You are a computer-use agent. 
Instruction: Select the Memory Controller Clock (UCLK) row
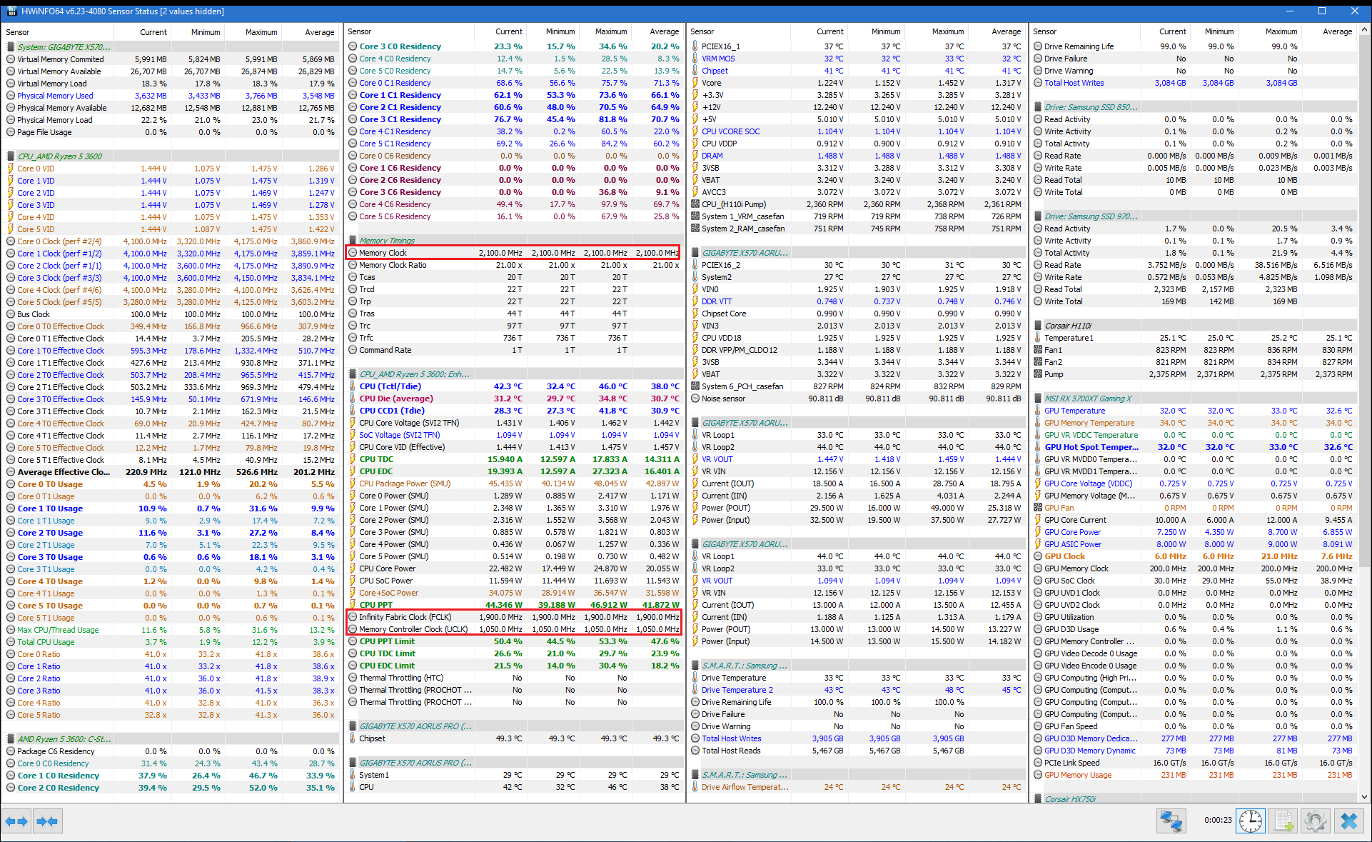point(514,629)
